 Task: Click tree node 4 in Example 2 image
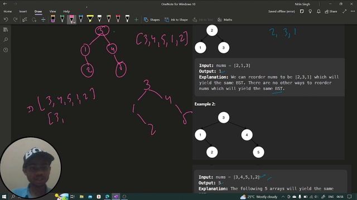247,135
